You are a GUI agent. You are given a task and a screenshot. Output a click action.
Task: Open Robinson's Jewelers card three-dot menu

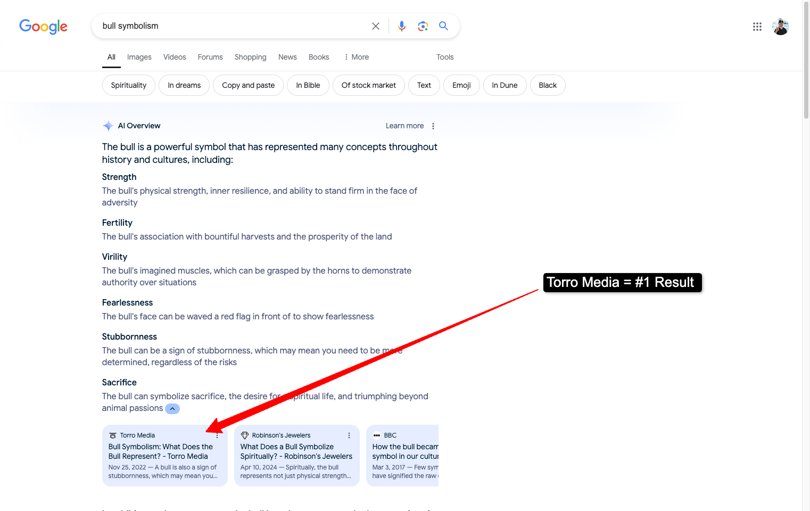point(349,435)
